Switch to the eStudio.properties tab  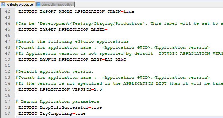click(17, 4)
